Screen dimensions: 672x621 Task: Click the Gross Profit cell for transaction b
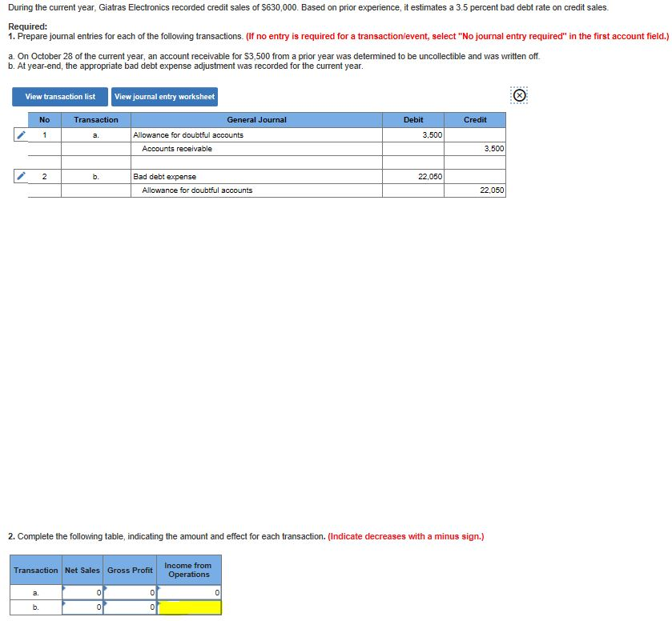click(x=131, y=607)
